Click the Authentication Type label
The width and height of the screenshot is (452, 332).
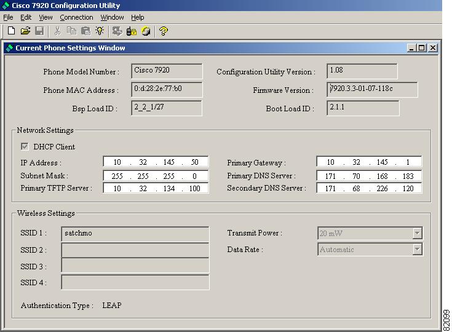point(57,306)
